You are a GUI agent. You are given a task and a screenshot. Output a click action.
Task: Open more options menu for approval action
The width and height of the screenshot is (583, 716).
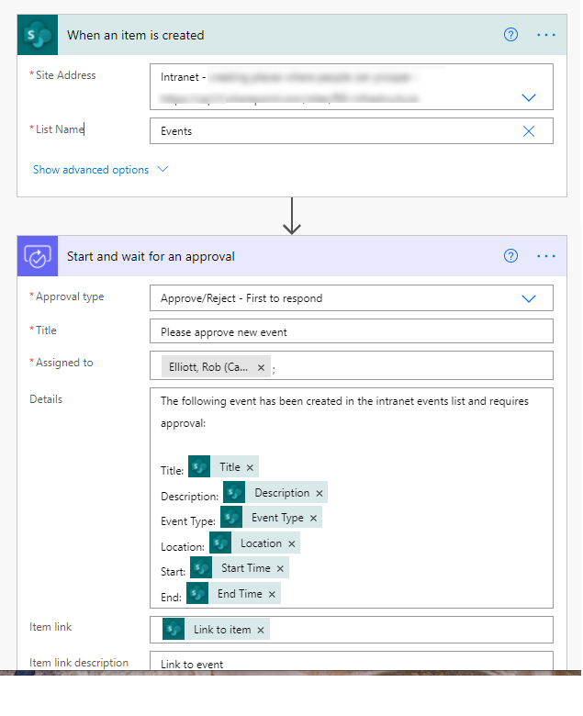tap(546, 256)
